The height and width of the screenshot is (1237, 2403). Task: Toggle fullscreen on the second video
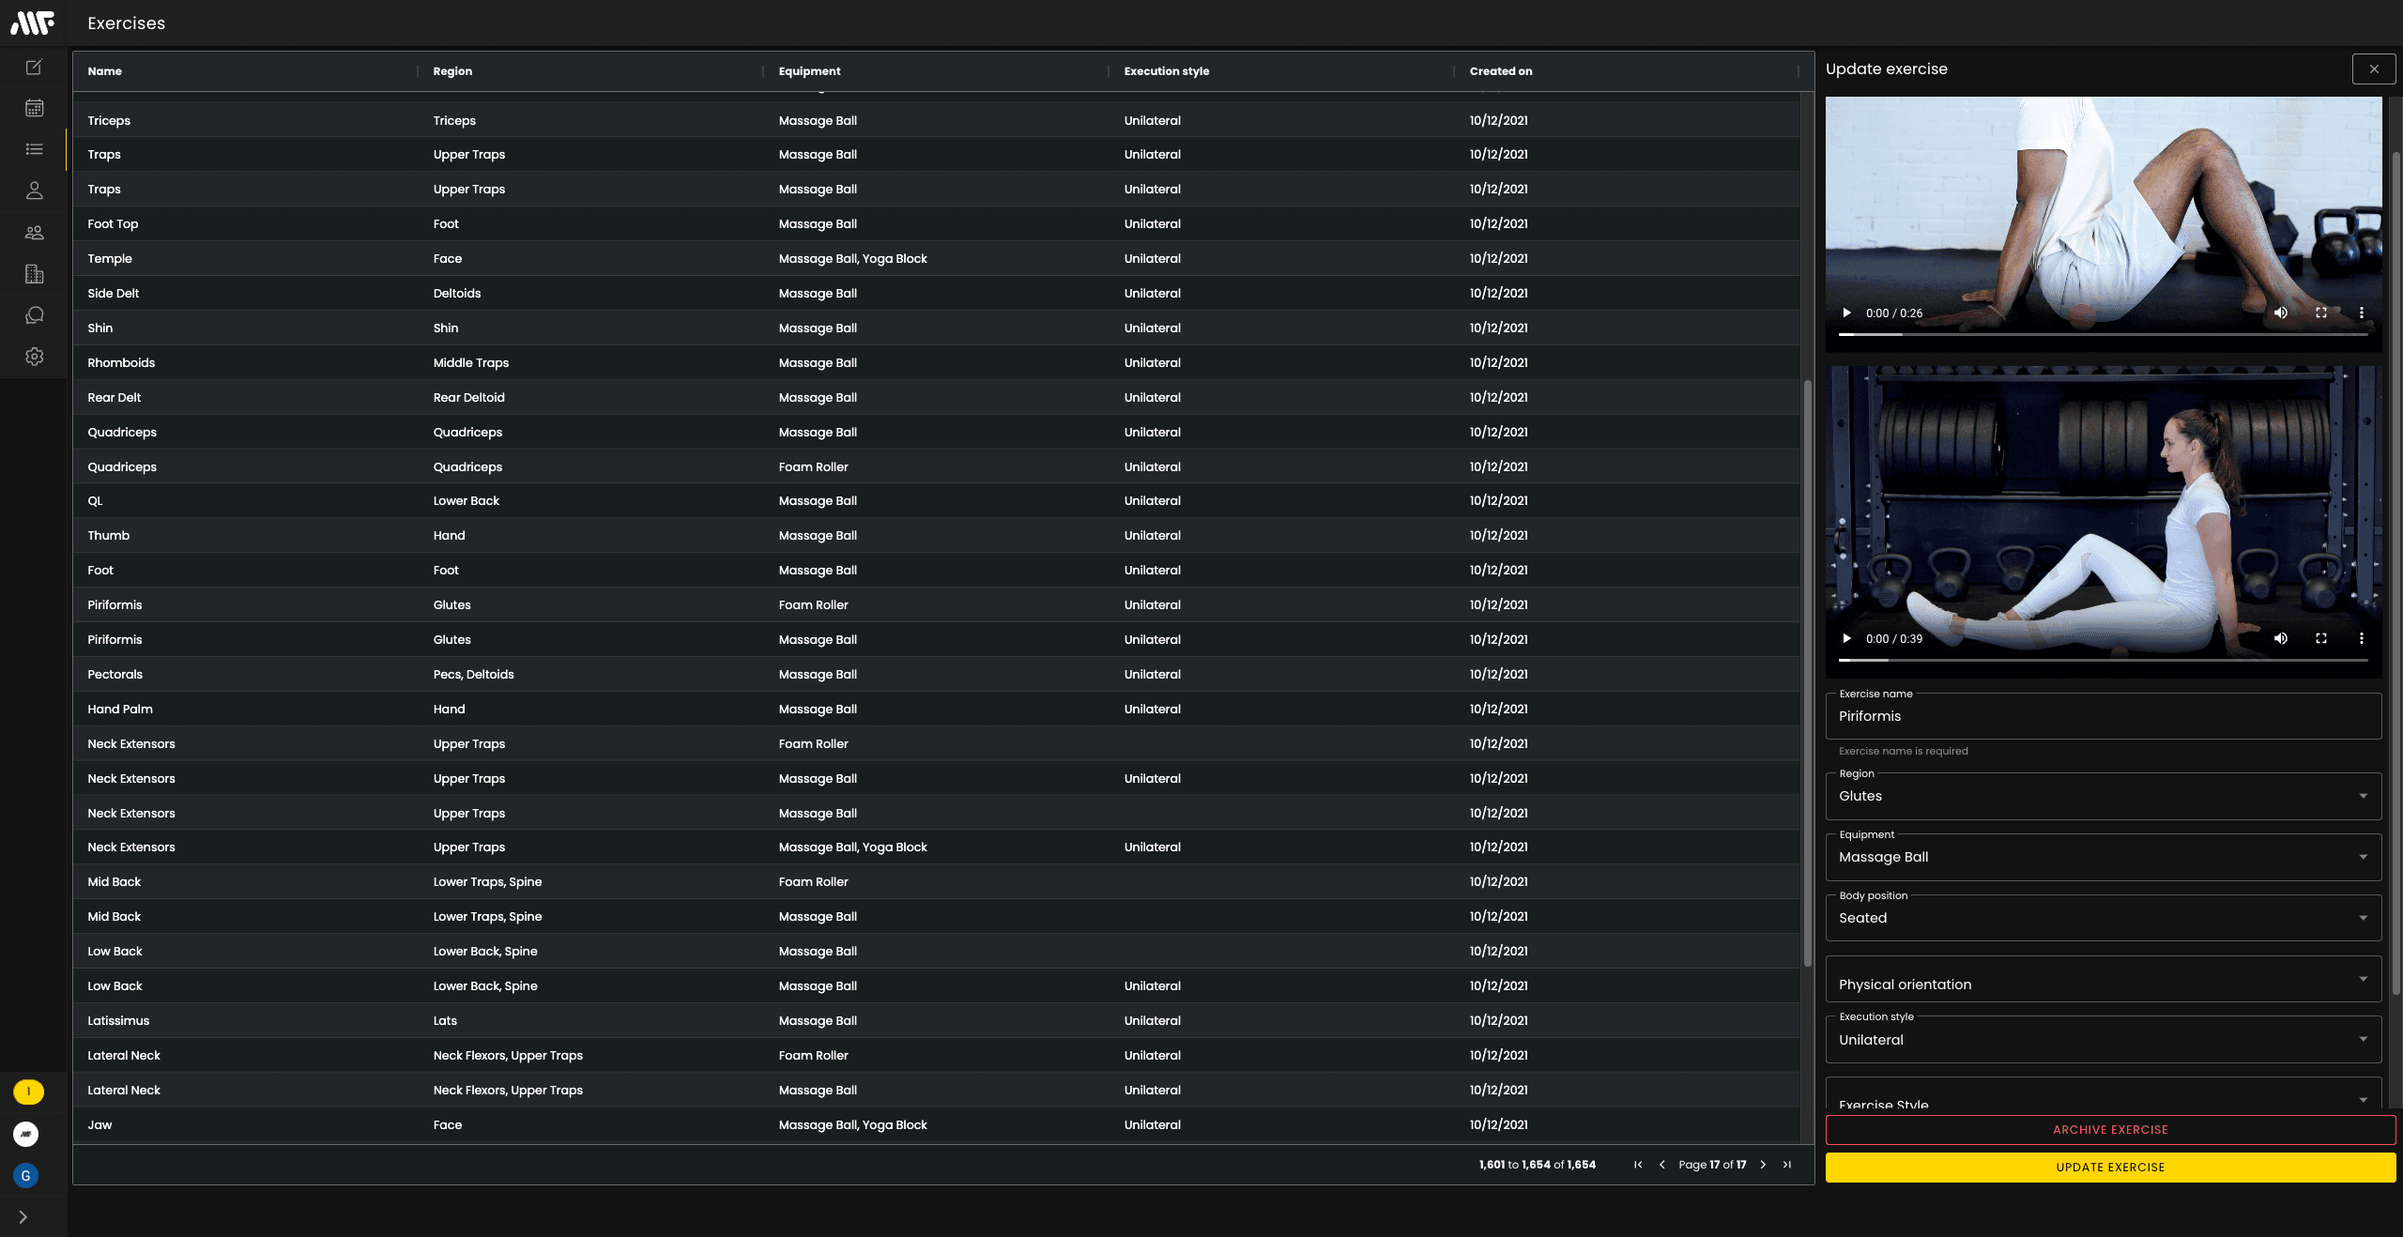(x=2320, y=638)
